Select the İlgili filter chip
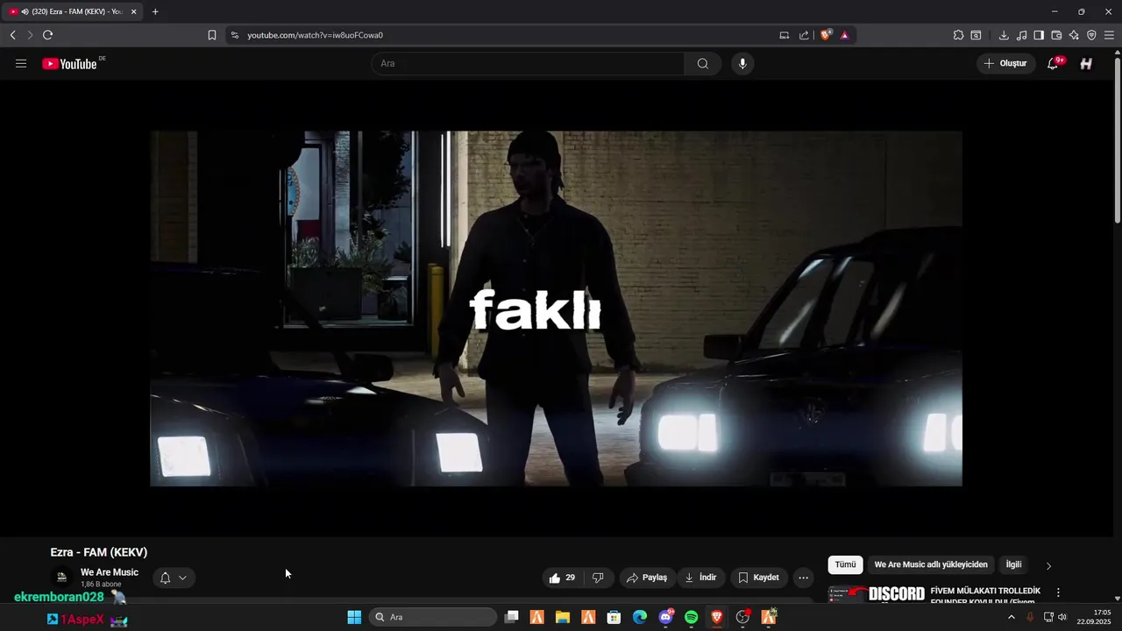The width and height of the screenshot is (1122, 631). [x=1013, y=564]
